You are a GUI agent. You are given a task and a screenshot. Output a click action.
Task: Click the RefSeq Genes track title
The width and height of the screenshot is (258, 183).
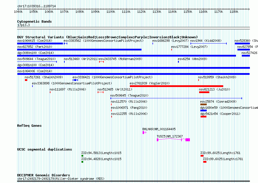(x=29, y=126)
